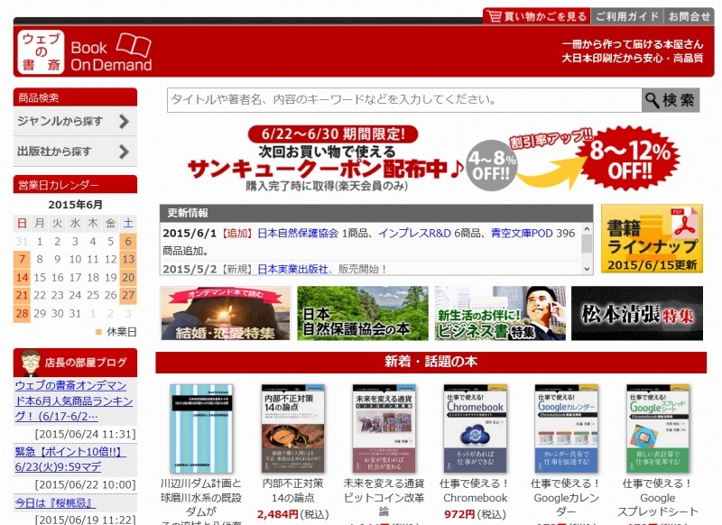The height and width of the screenshot is (525, 722).
Task: Click the 検索 search button
Action: click(x=671, y=100)
